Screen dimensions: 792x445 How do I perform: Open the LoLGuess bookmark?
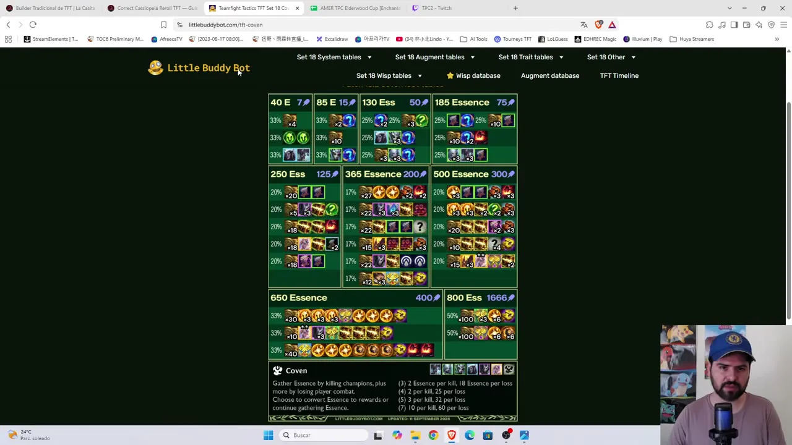point(553,39)
